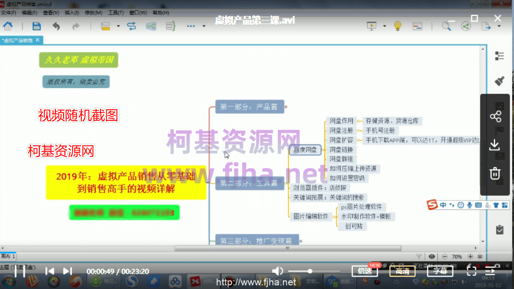Screen dimensions: 514x289
Task: Click the insert Topic icon
Action: click(x=106, y=26)
